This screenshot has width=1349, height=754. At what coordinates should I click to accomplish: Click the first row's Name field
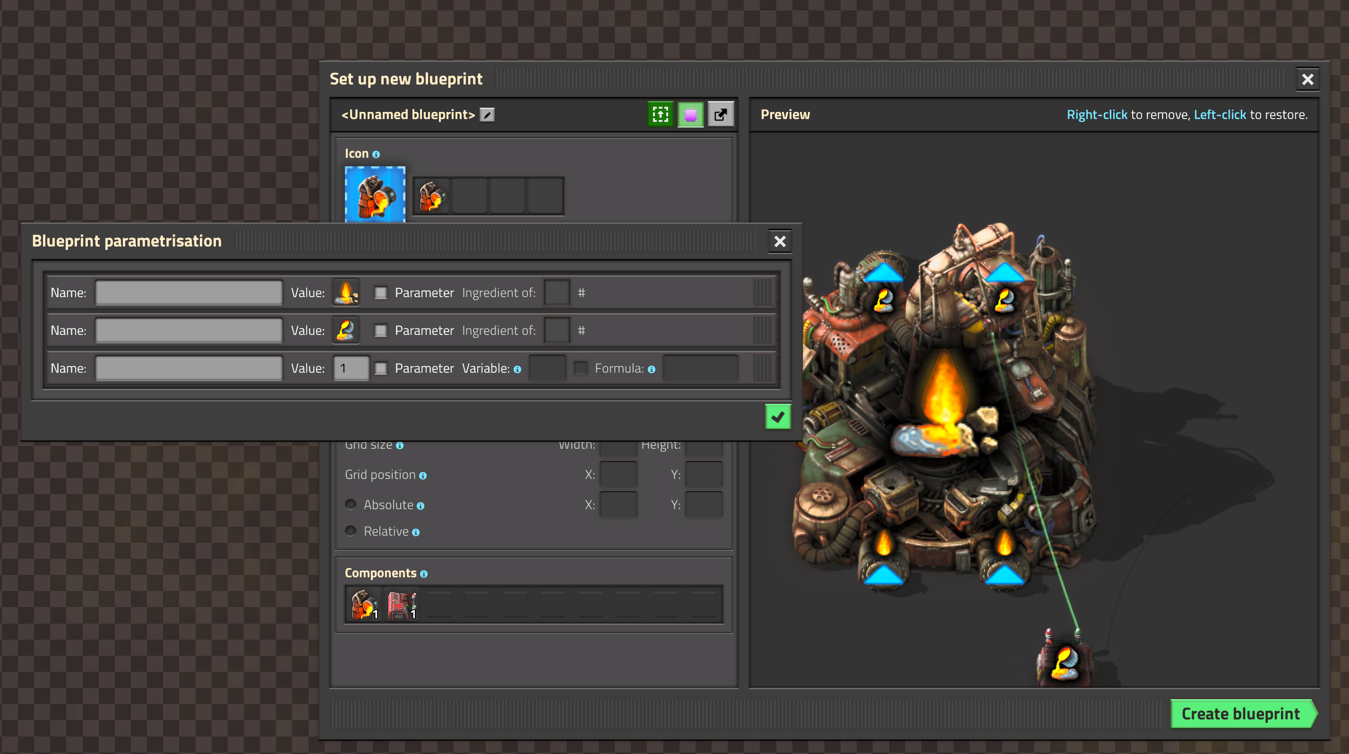pos(189,293)
